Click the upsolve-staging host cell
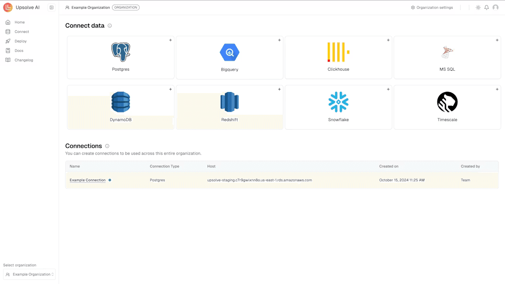505x284 pixels. pos(259,180)
